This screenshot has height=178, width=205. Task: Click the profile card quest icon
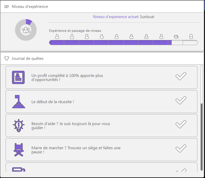click(18, 77)
